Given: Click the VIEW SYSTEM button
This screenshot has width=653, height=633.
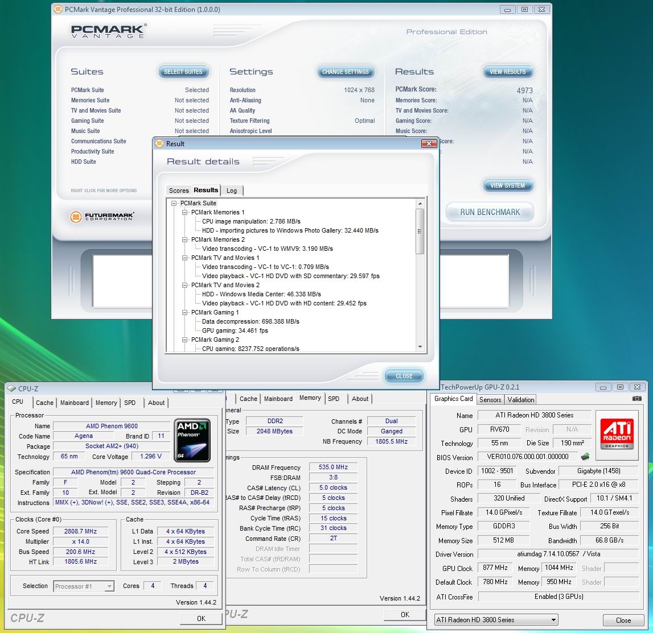Looking at the screenshot, I should pyautogui.click(x=508, y=185).
